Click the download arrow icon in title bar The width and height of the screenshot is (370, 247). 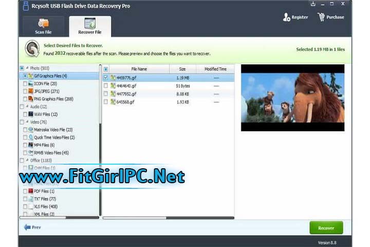[x=313, y=4]
